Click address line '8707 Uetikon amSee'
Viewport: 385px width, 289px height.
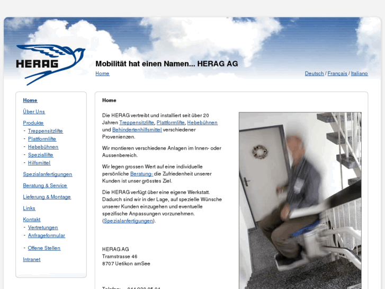(x=126, y=264)
